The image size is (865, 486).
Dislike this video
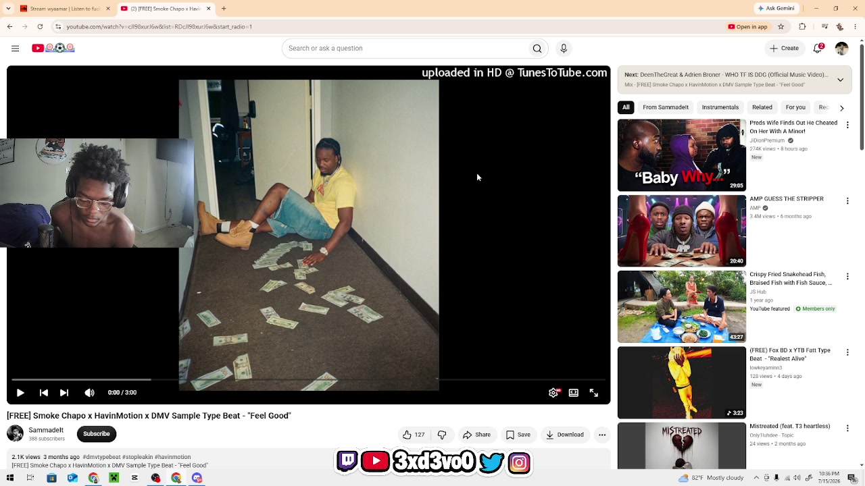442,435
